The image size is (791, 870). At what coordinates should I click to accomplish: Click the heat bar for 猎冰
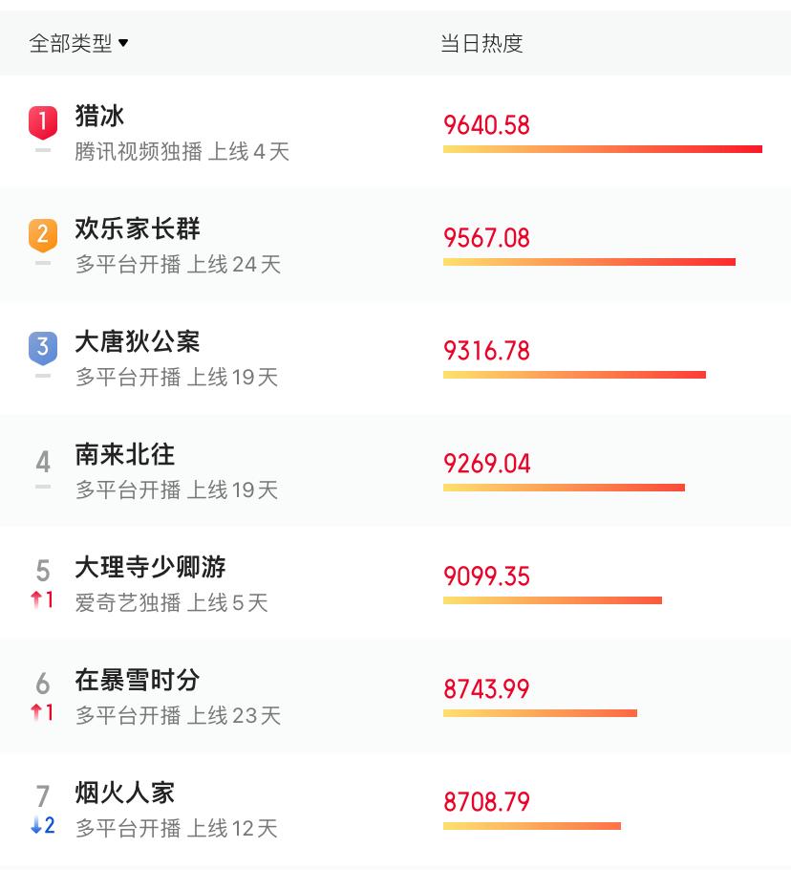pyautogui.click(x=602, y=149)
